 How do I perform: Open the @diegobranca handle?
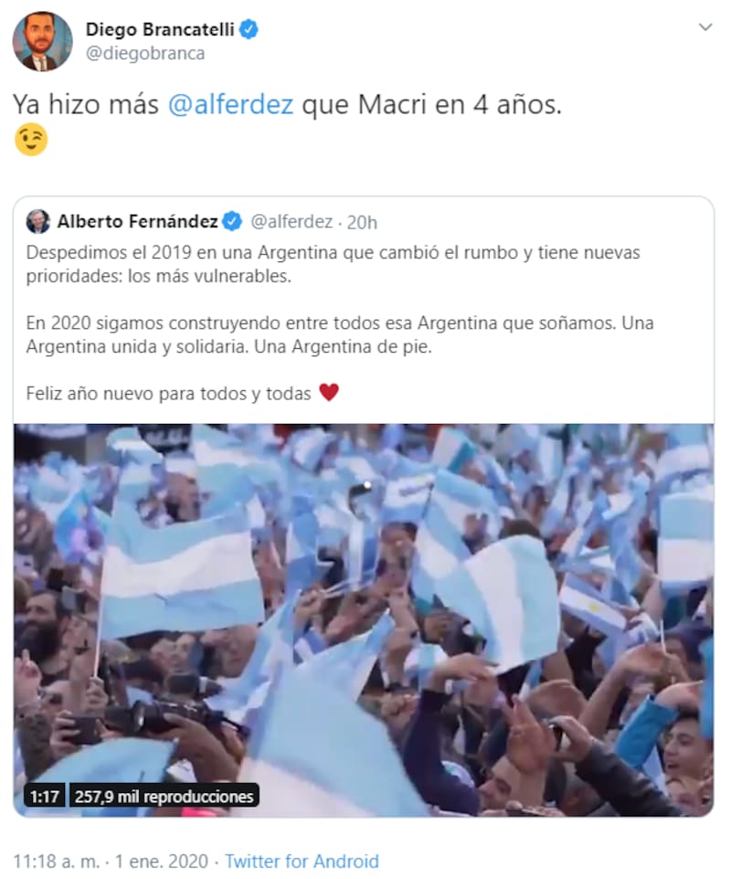click(x=145, y=53)
